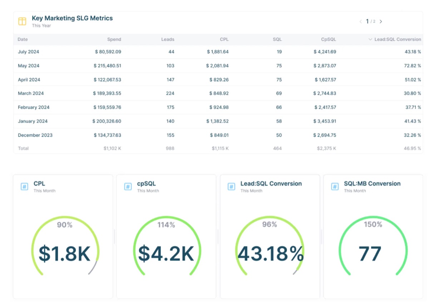Click the CPL gauge value $1.8K

pos(64,253)
